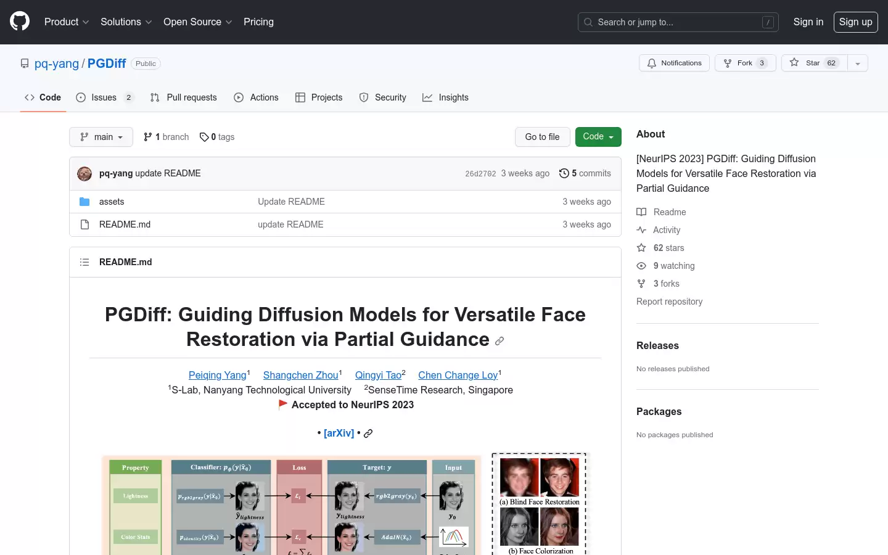
Task: Click the tags icon showing 0 tags
Action: point(204,137)
